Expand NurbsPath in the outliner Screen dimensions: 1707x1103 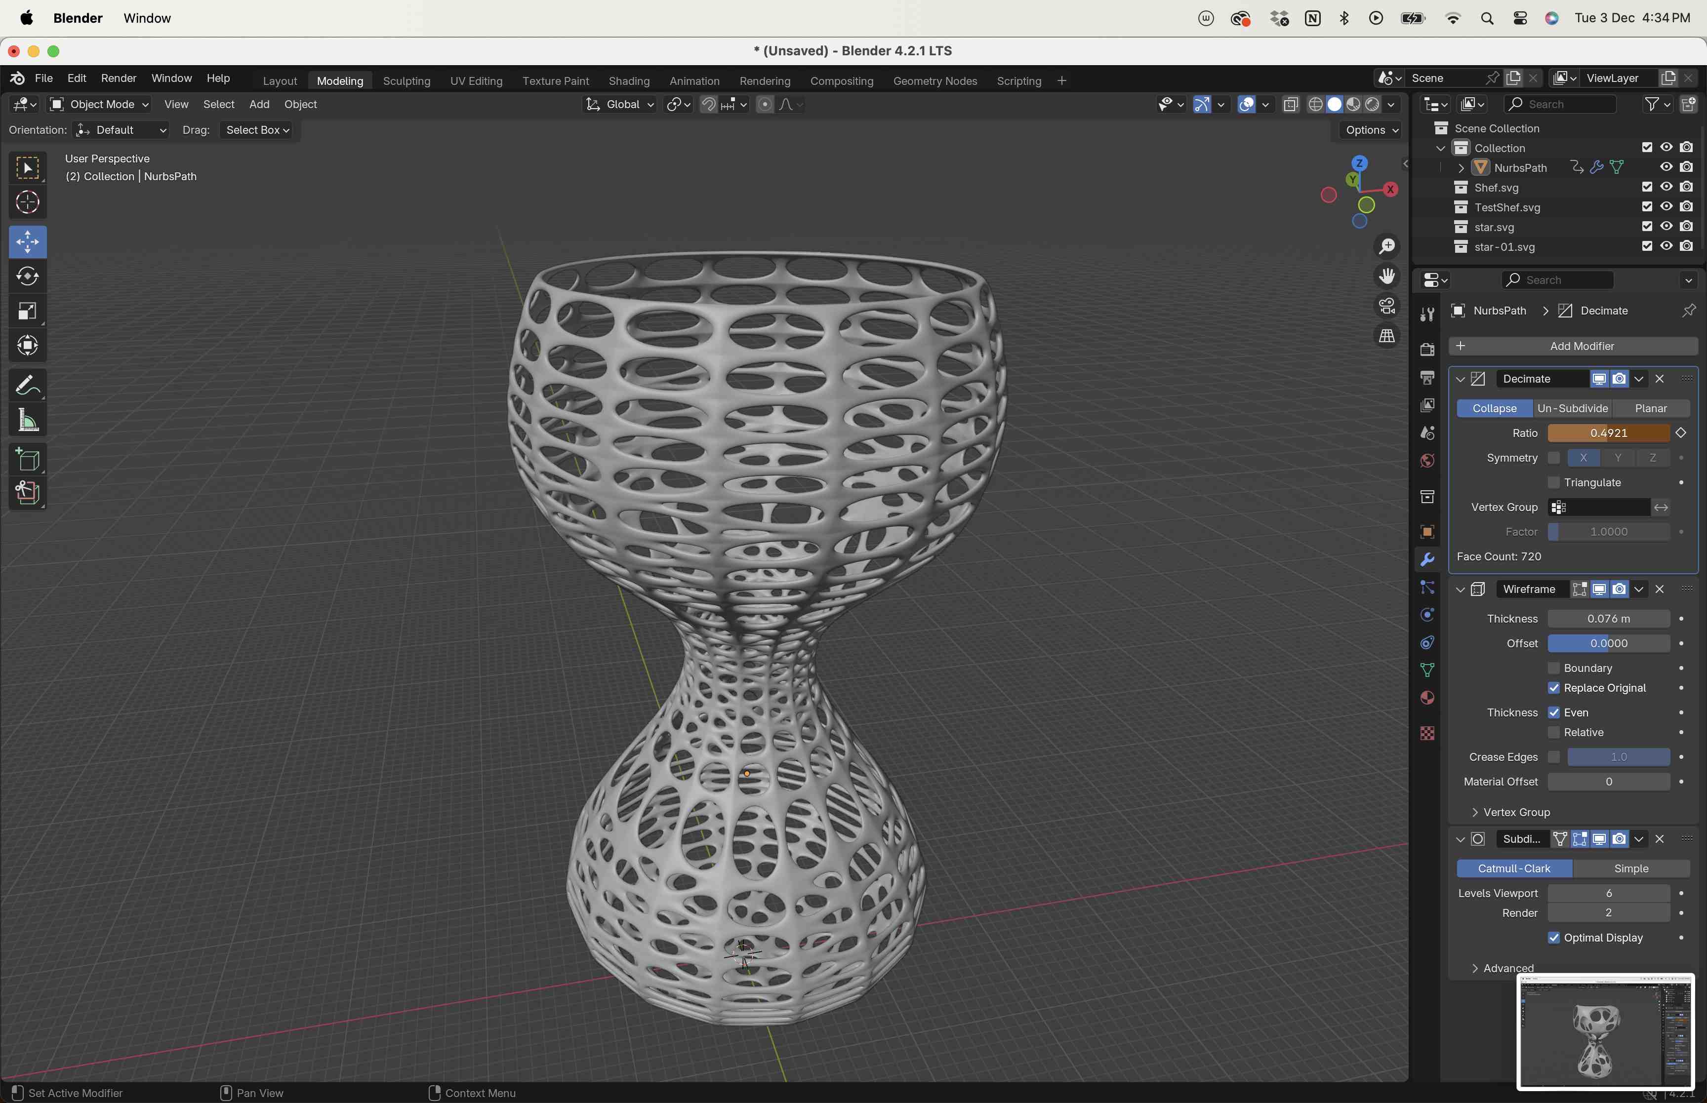(1461, 168)
